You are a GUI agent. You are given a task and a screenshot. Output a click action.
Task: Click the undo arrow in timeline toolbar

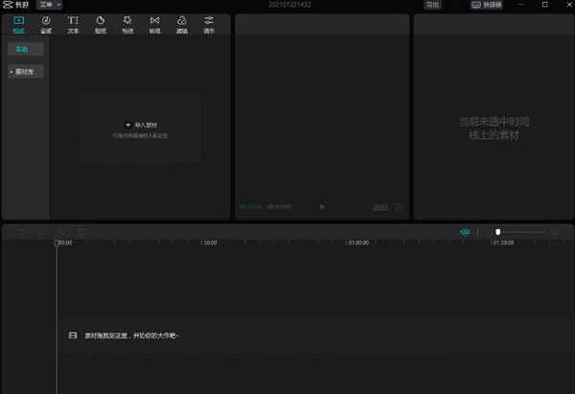(x=20, y=232)
